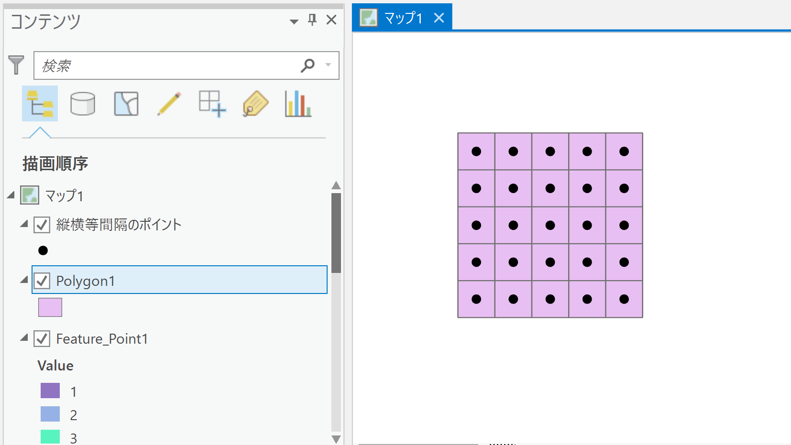The image size is (791, 445).
Task: Toggle Feature_Point1 layer visibility checkbox
Action: tap(42, 338)
